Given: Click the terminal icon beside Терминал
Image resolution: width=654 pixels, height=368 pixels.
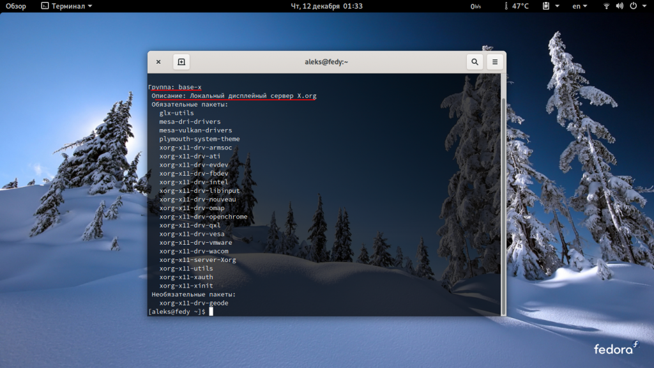Looking at the screenshot, I should (44, 6).
